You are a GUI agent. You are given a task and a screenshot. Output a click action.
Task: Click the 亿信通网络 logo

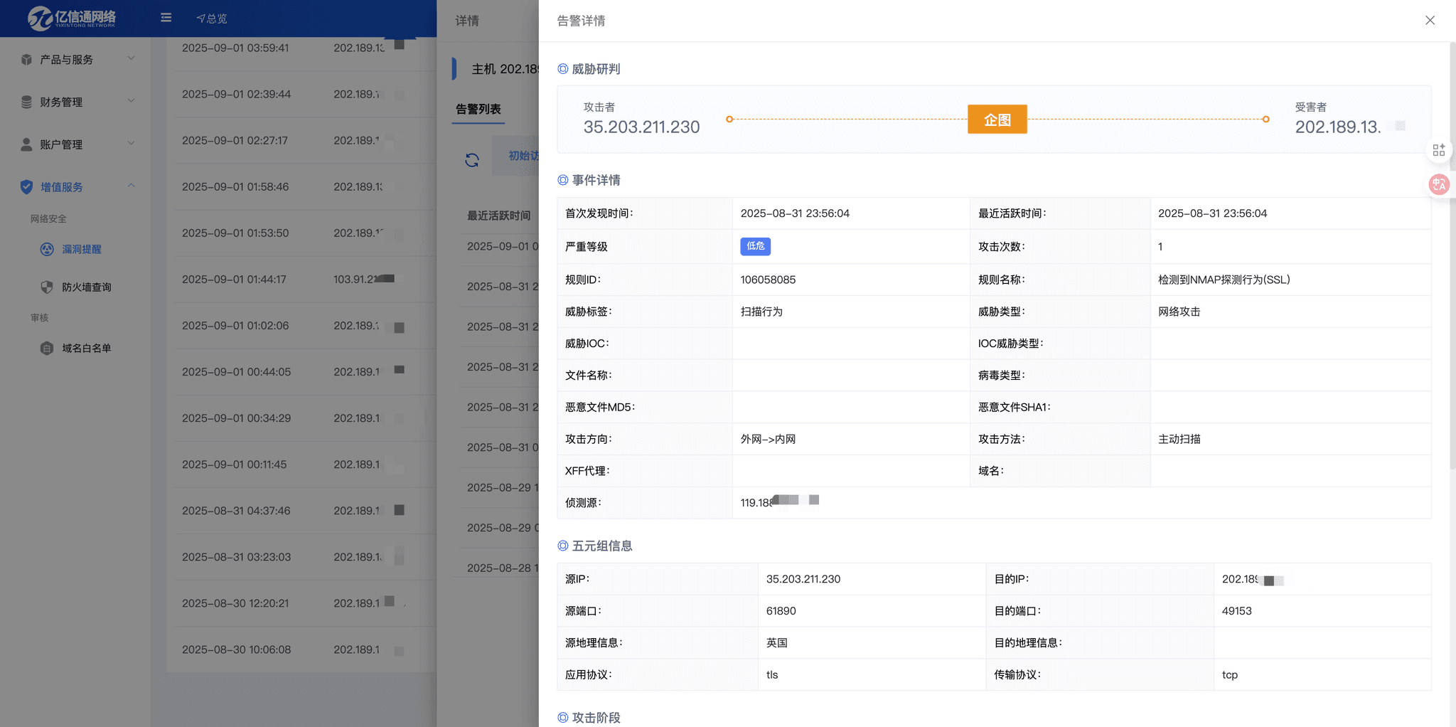72,18
